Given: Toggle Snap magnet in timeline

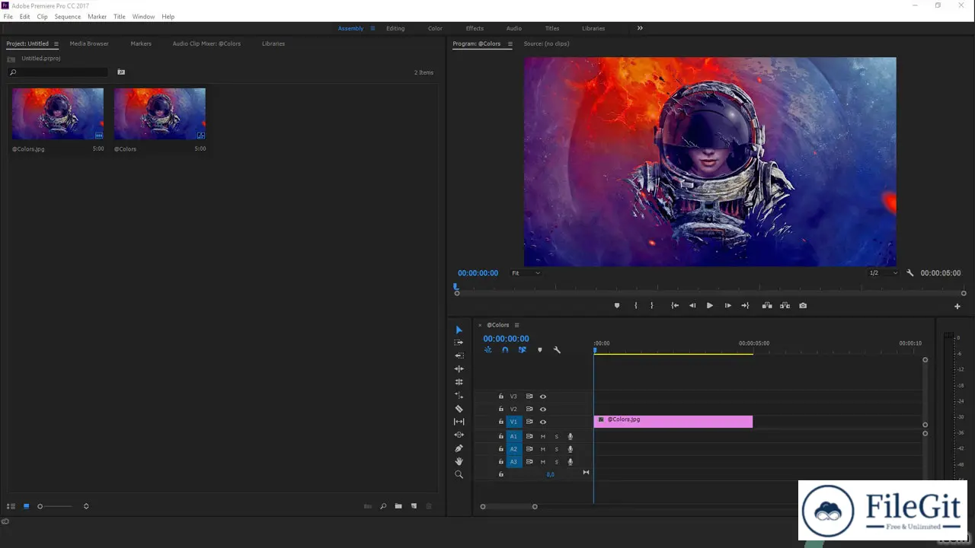Looking at the screenshot, I should tap(505, 350).
